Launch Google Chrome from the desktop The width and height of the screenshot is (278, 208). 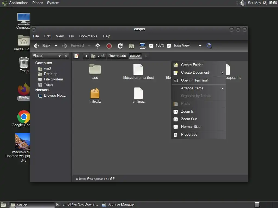pyautogui.click(x=24, y=117)
